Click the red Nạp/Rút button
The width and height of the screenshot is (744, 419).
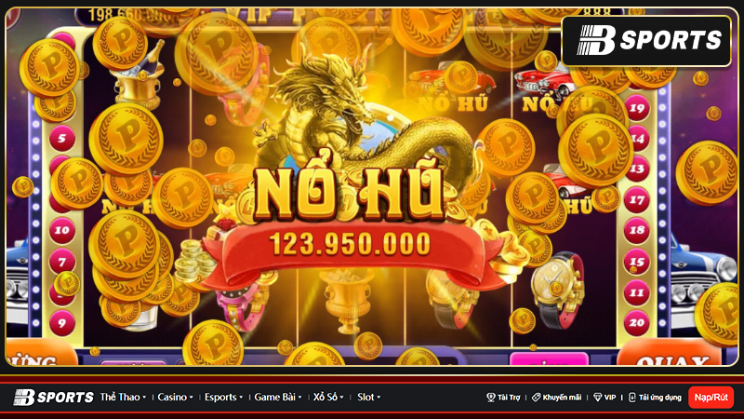point(711,398)
